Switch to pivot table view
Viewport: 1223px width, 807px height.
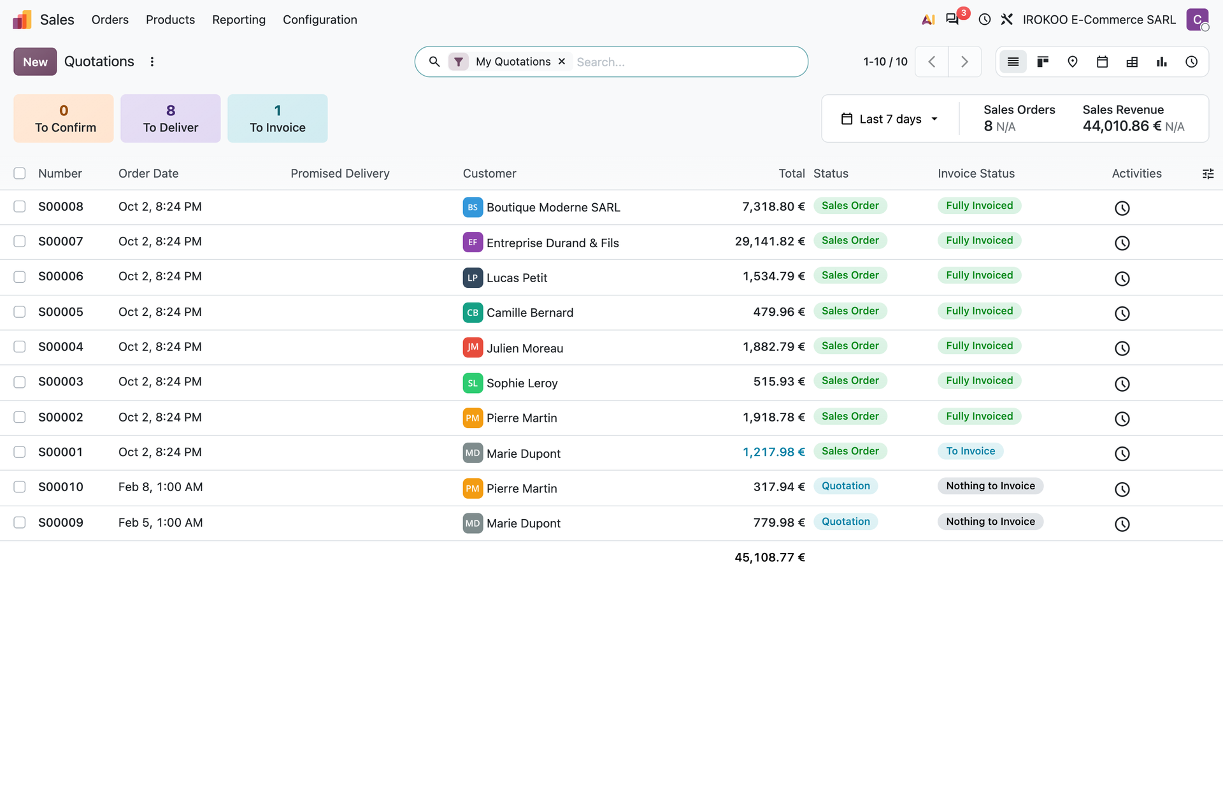1132,62
